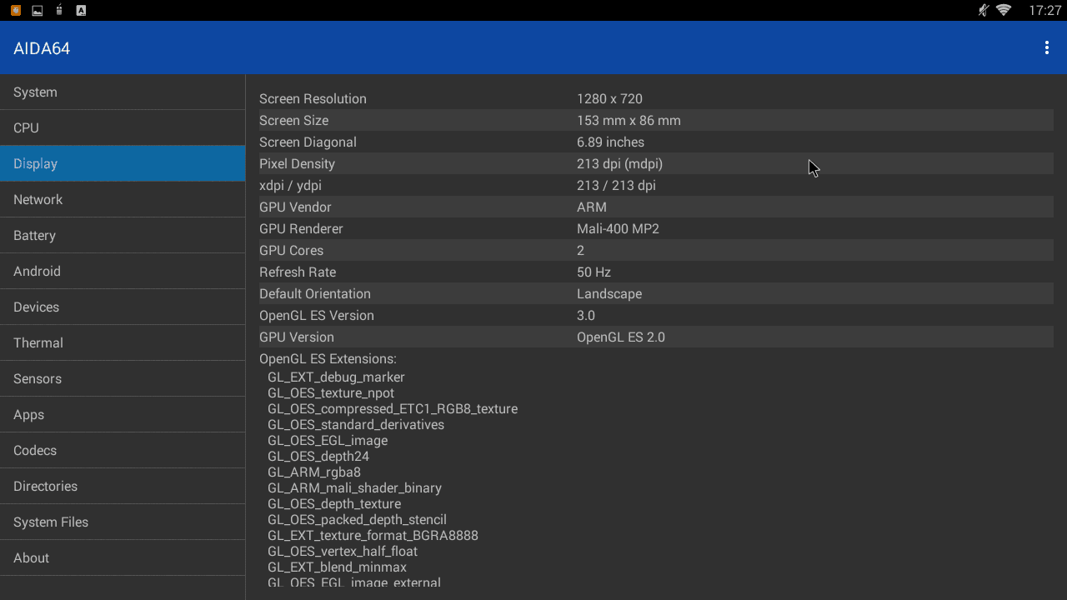Select the 153 mm x 86 mm value
This screenshot has width=1067, height=600.
coord(629,121)
